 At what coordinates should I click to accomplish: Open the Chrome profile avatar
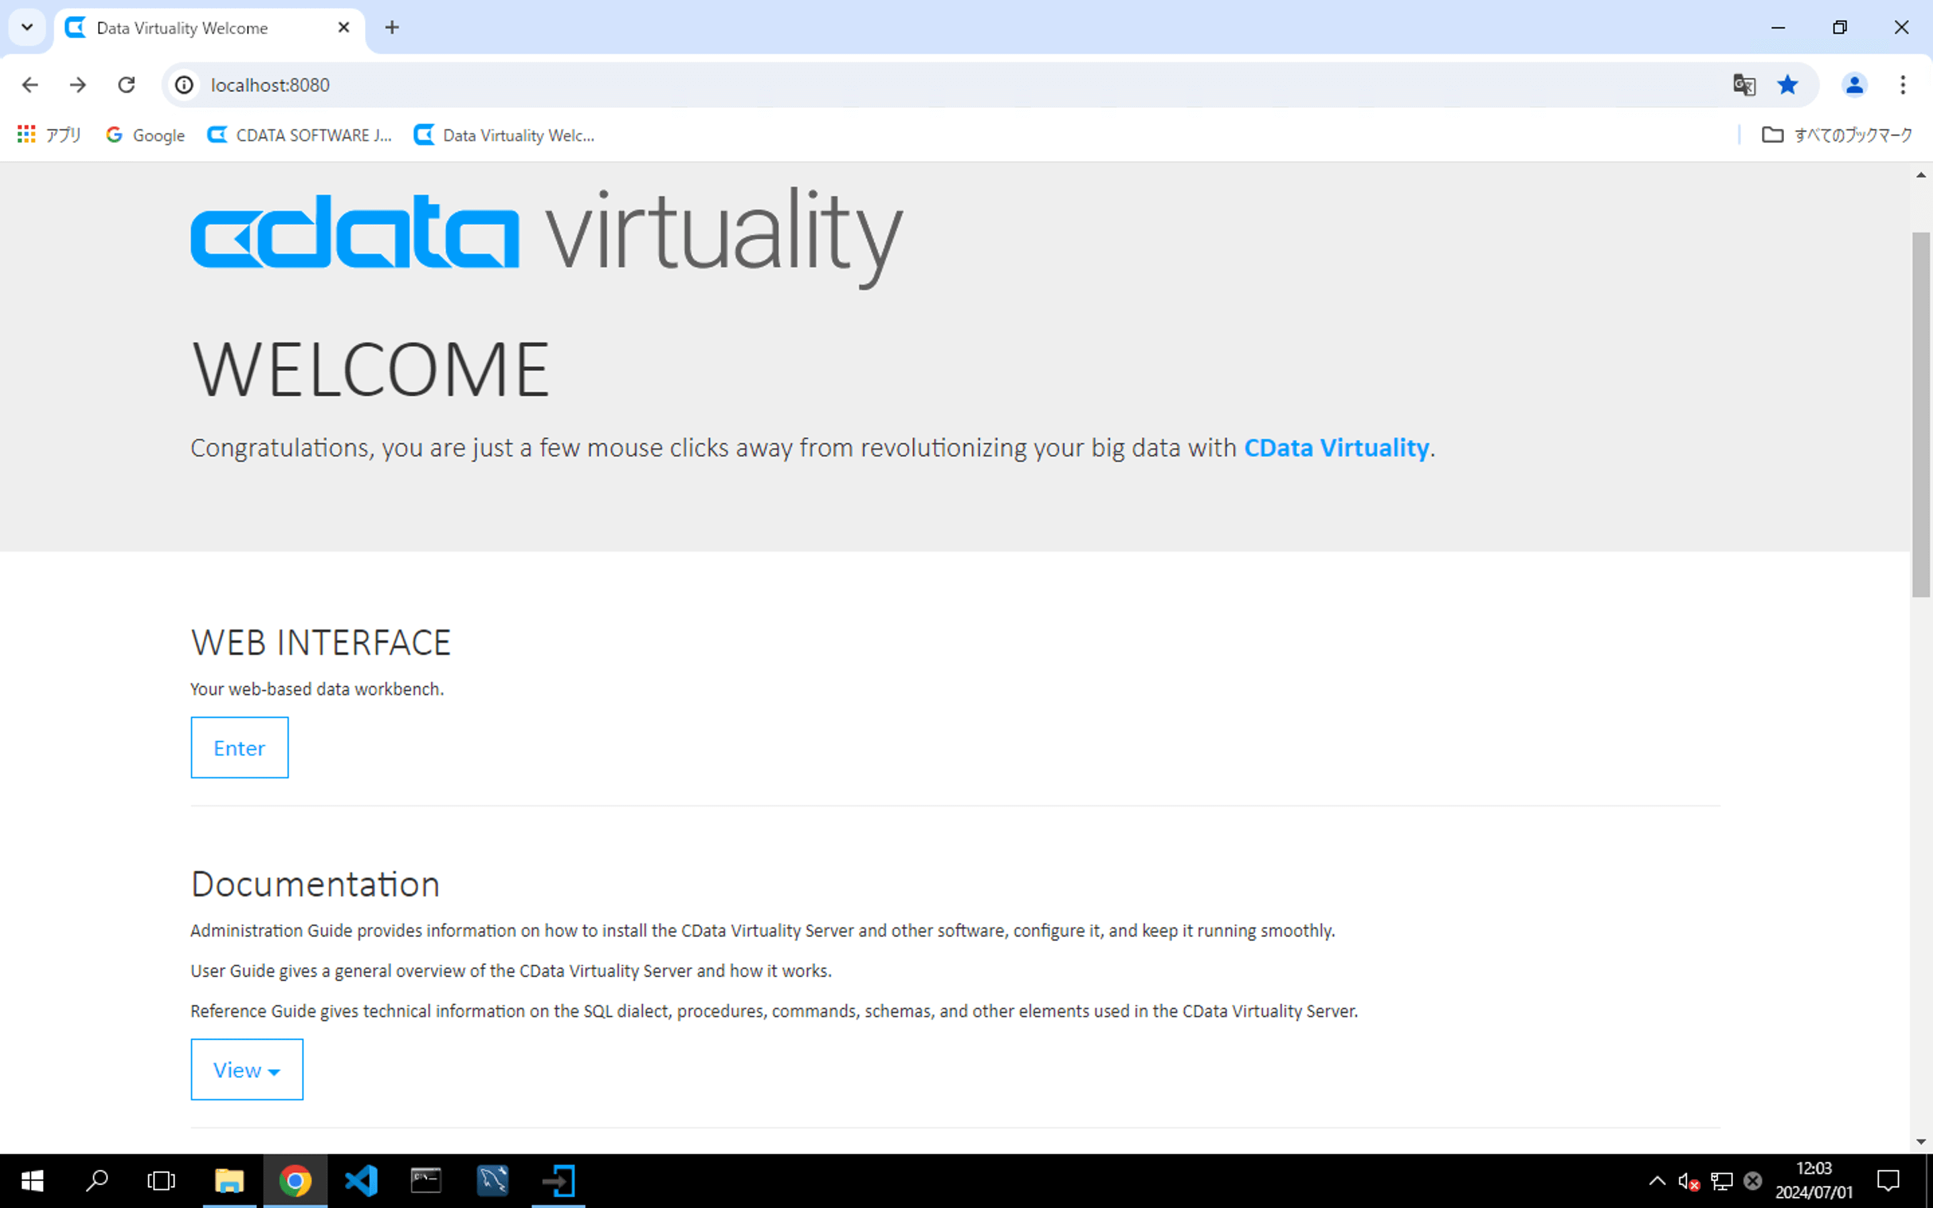[1854, 85]
